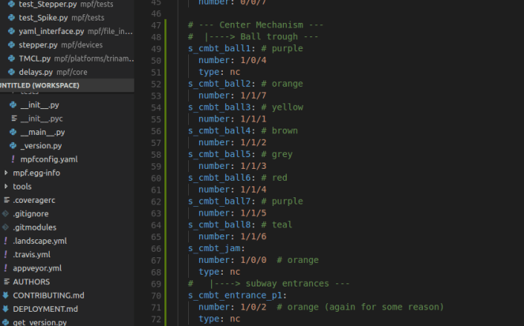Place cursor on 's_cmbt_ball1' key
This screenshot has height=326, width=524.
pos(219,49)
